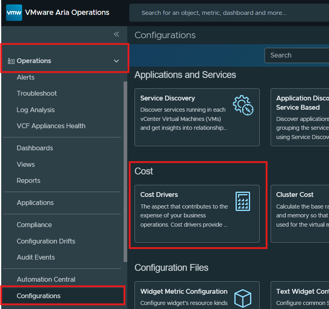The height and width of the screenshot is (309, 329).
Task: Open Alerts from the sidebar
Action: point(25,77)
